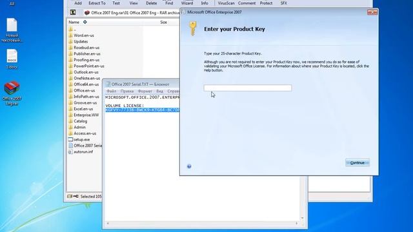Image resolution: width=413 pixels, height=232 pixels.
Task: Select the InfoPath.en-us folder
Action: click(84, 97)
